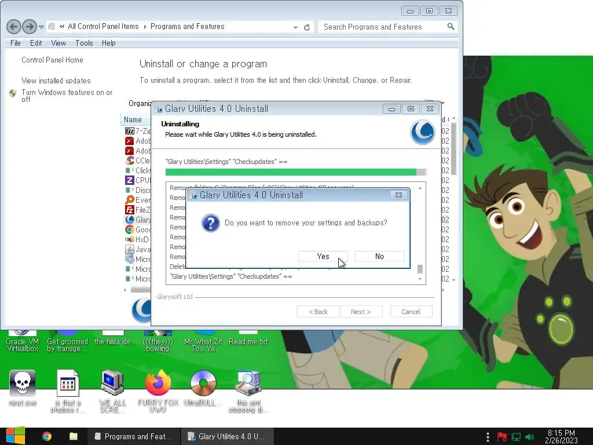Select the Java program entry
593x445 pixels.
point(138,249)
